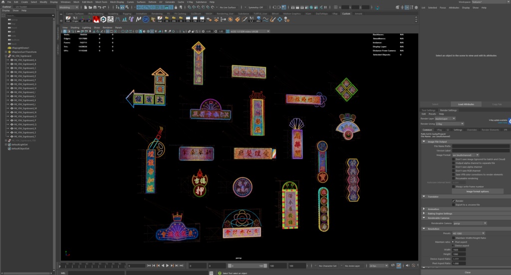511x275 pixels.
Task: Switch to the Render Elements tab
Action: click(490, 130)
